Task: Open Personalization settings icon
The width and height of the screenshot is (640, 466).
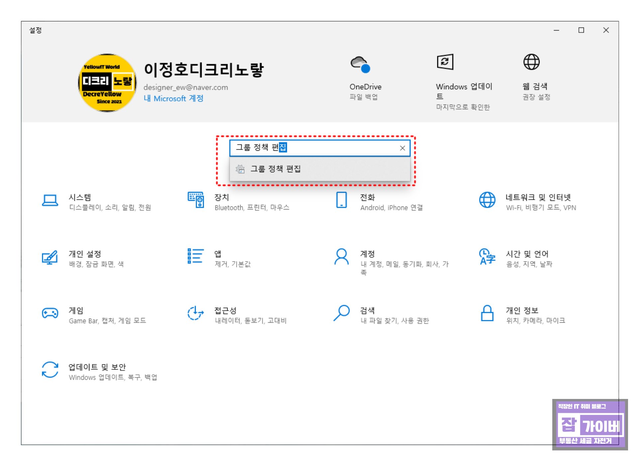Action: [50, 257]
